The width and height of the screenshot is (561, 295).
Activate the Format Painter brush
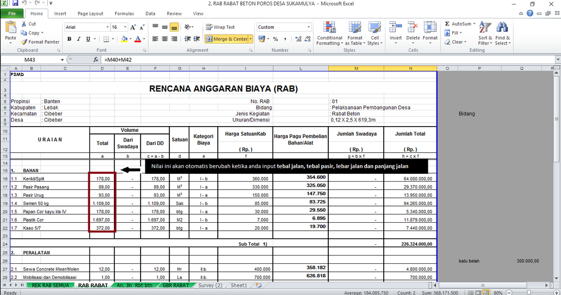point(24,42)
